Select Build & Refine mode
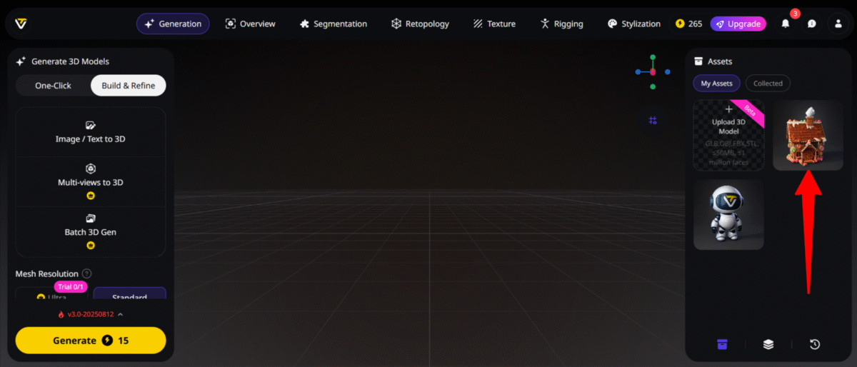Screen dimensions: 857x367 click(x=128, y=86)
